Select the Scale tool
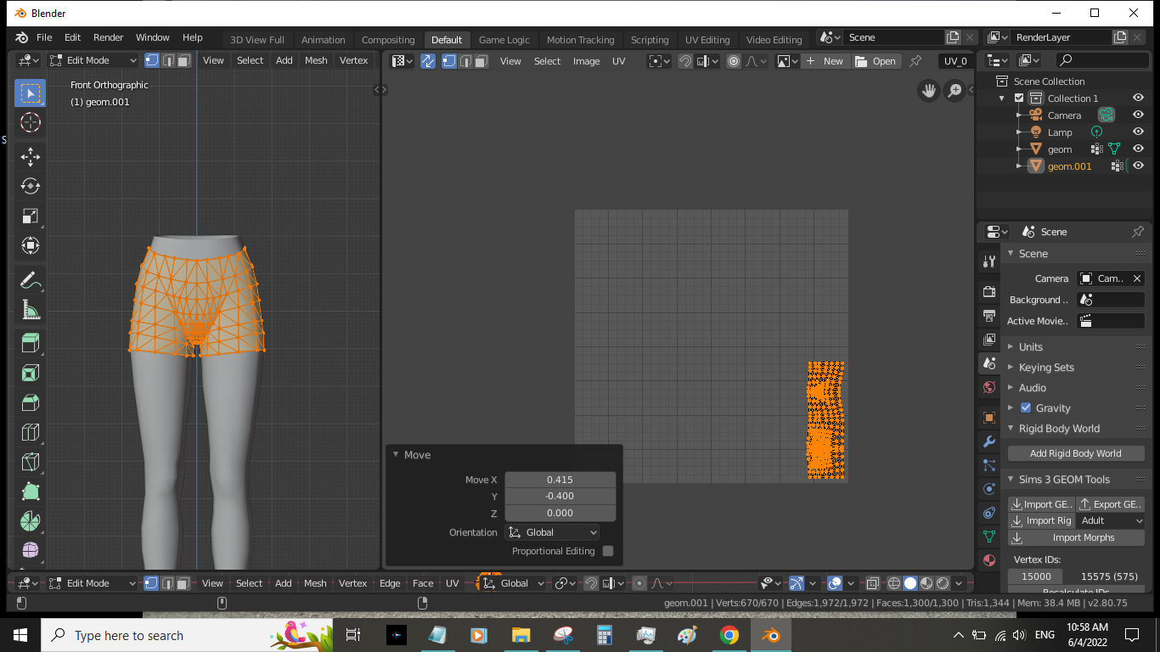Viewport: 1160px width, 652px height. point(30,216)
